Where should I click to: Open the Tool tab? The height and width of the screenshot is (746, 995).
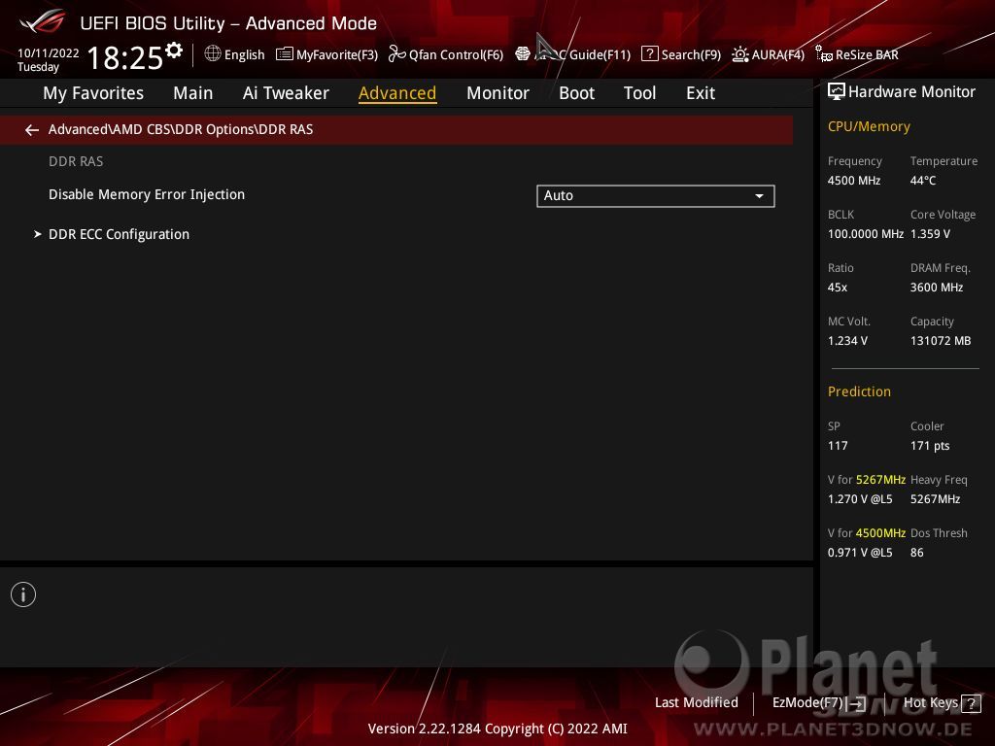(639, 93)
